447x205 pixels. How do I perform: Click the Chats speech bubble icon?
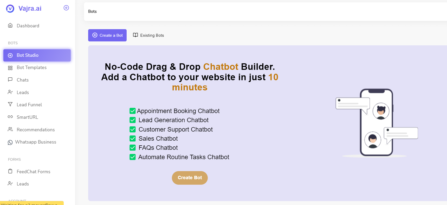(10, 80)
